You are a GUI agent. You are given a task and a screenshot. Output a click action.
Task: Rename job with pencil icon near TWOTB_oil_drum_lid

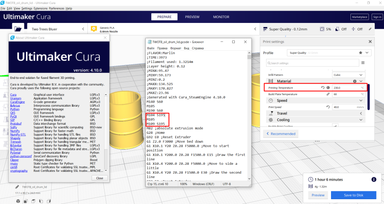pos(17,187)
